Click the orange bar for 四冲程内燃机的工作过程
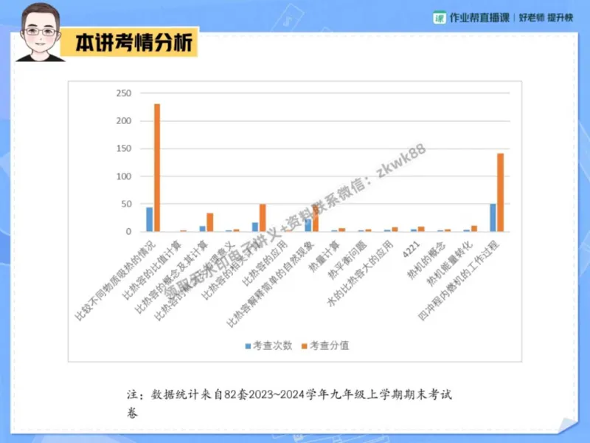Image resolution: width=590 pixels, height=443 pixels. pyautogui.click(x=501, y=193)
